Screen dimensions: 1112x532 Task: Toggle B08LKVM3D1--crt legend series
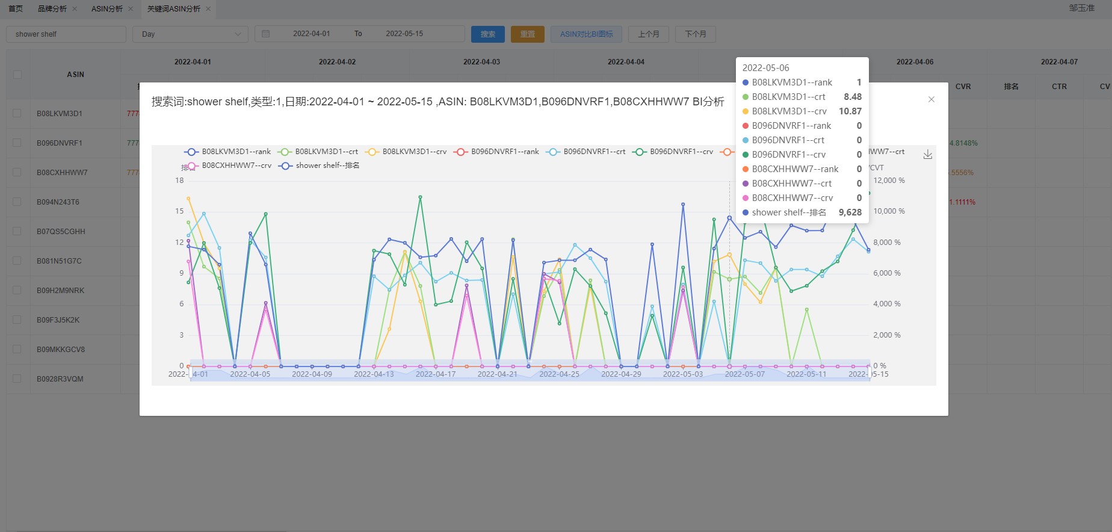tap(318, 152)
